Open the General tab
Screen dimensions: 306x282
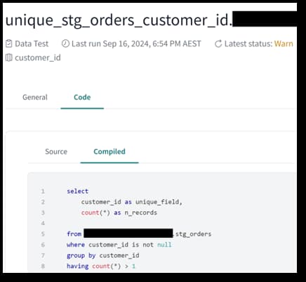35,97
